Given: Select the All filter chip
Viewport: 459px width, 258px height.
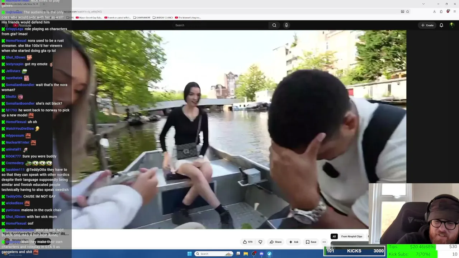Looking at the screenshot, I should click(334, 236).
